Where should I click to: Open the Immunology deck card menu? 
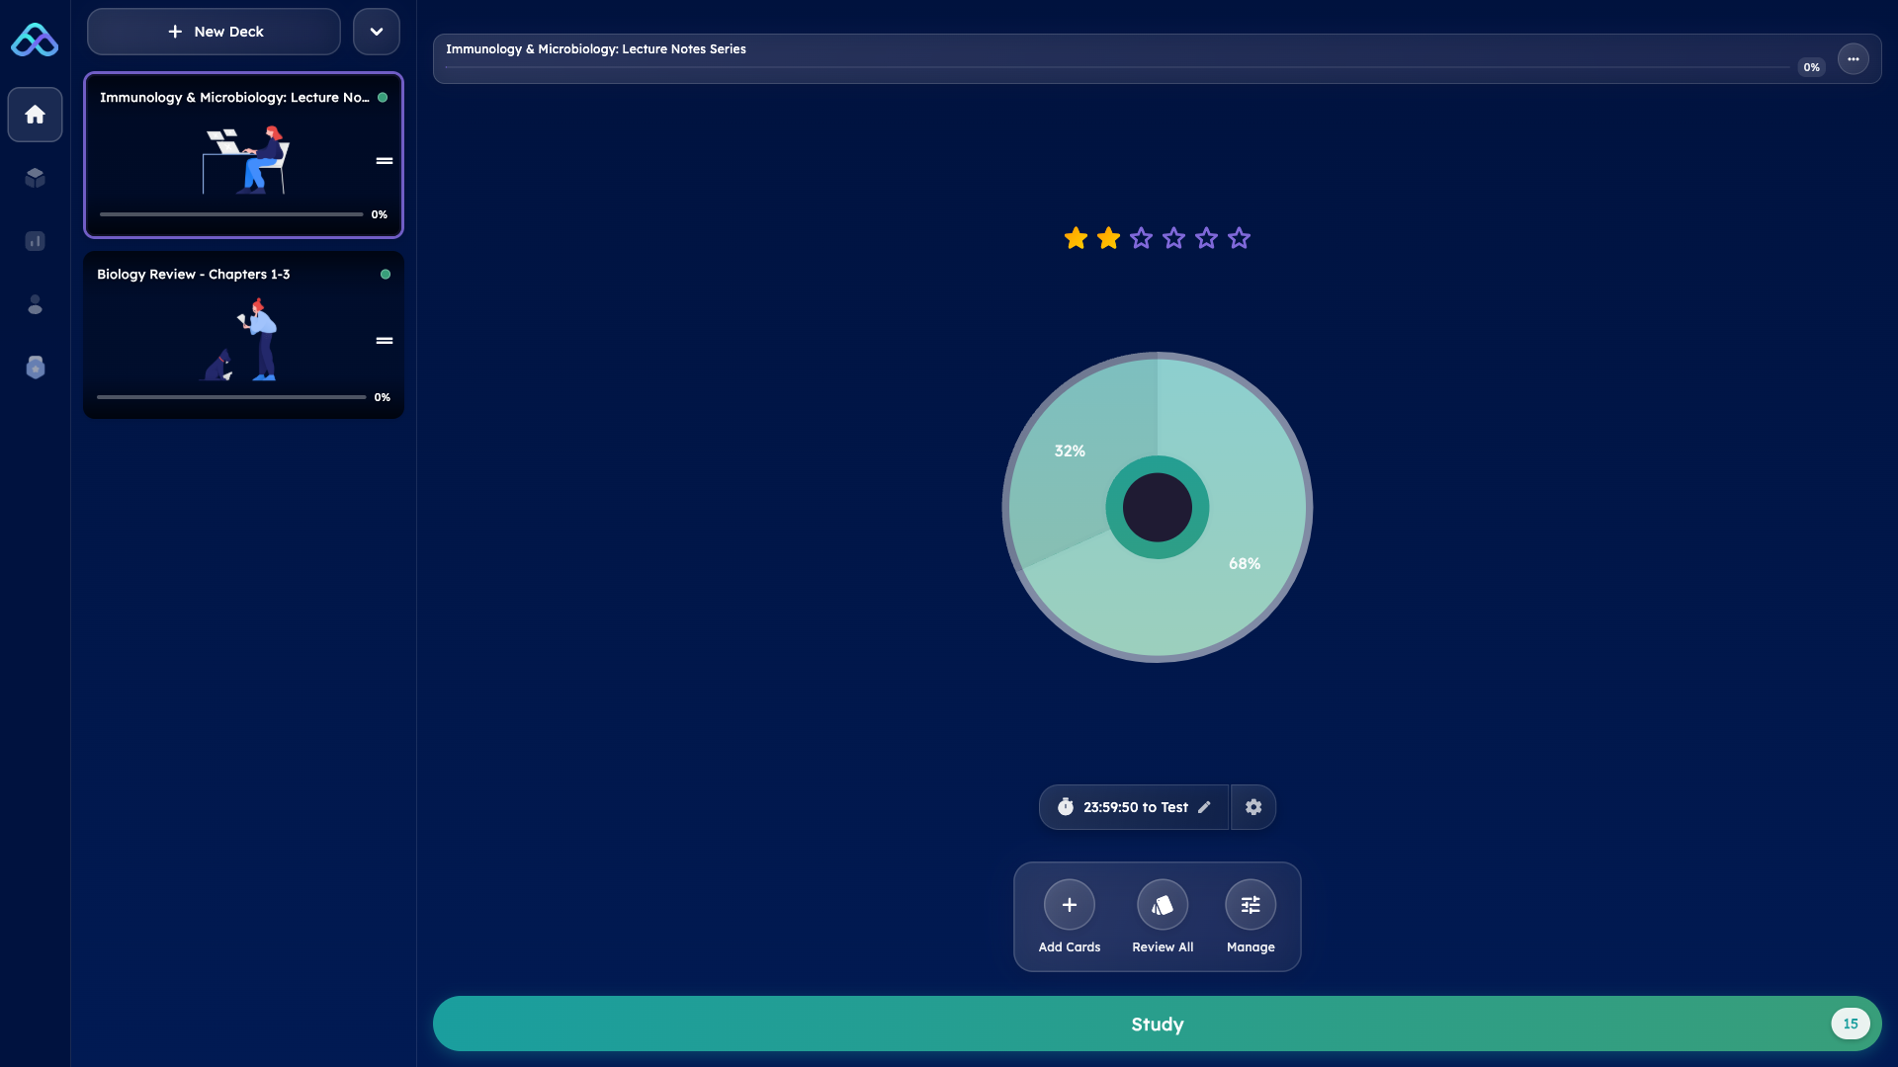(x=385, y=161)
